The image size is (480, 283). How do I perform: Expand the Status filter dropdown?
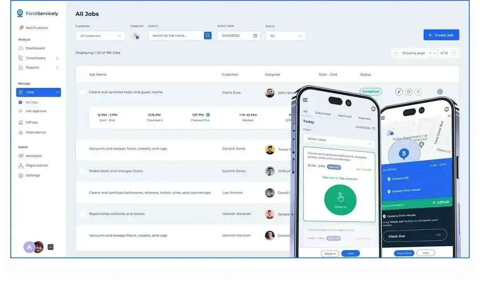point(285,36)
